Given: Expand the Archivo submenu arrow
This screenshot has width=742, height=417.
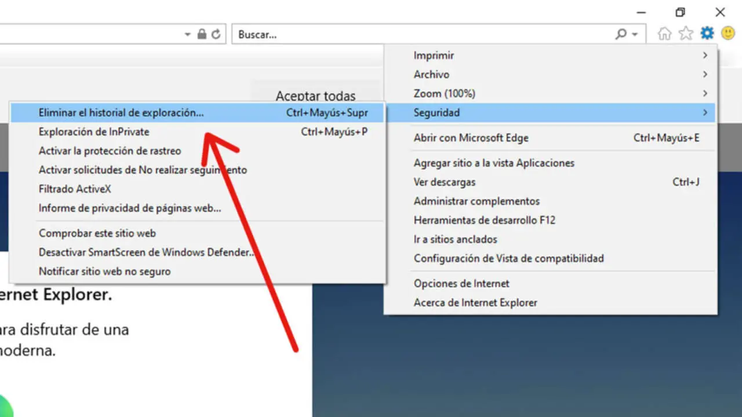Looking at the screenshot, I should [x=705, y=75].
